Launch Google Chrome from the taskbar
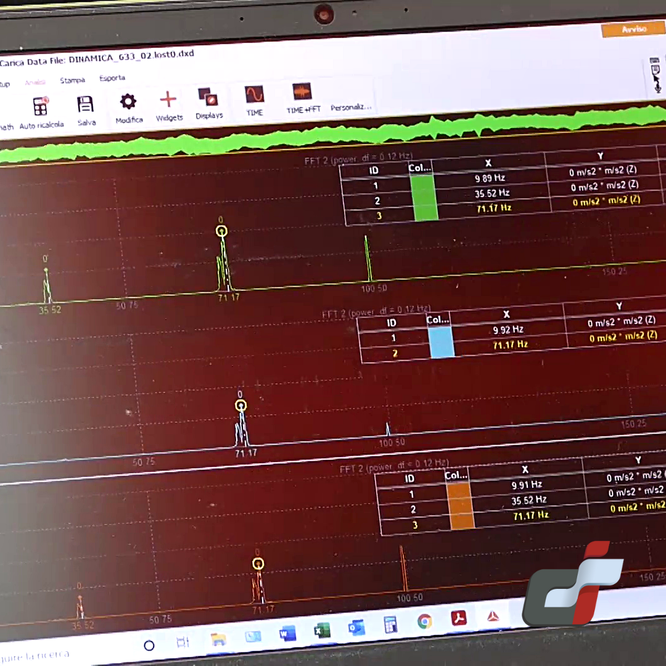This screenshot has height=666, width=666. coord(424,621)
